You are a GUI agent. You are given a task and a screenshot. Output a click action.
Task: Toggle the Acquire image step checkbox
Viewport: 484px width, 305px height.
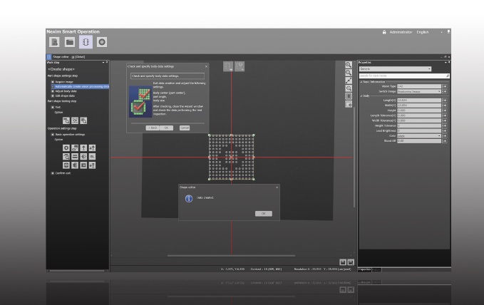point(53,82)
